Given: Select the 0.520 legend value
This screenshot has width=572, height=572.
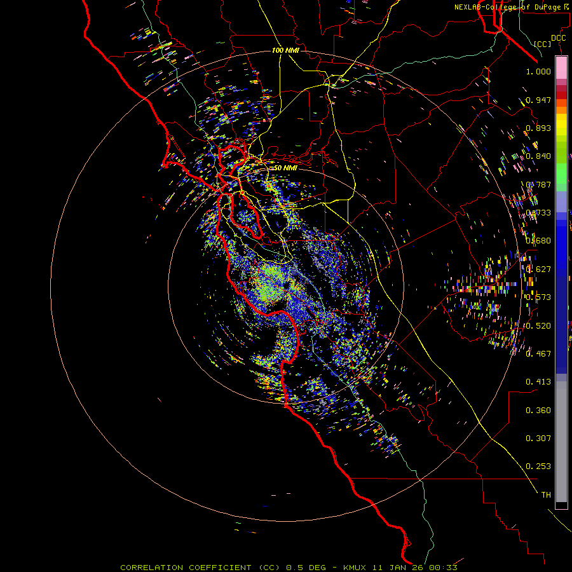Looking at the screenshot, I should click(x=538, y=326).
